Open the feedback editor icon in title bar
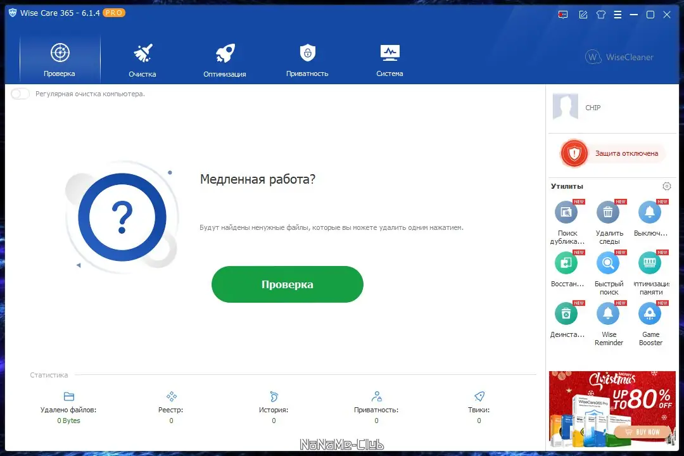 coord(583,14)
